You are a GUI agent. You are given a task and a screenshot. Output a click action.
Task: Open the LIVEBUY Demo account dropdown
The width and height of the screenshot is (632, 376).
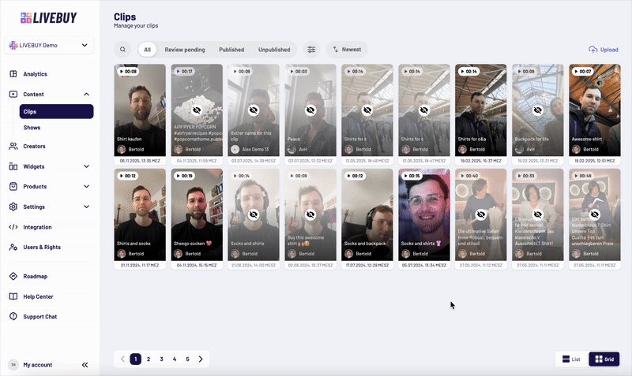tap(49, 45)
